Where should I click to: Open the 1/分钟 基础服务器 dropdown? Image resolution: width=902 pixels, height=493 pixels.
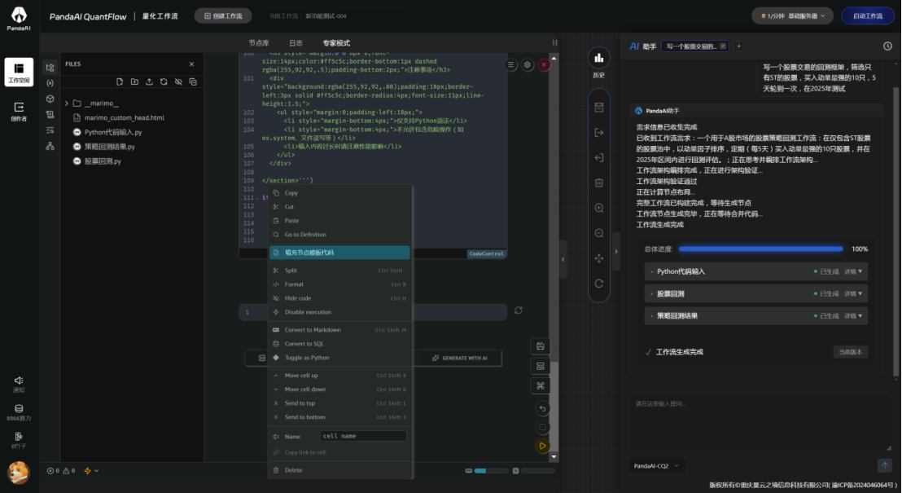793,16
